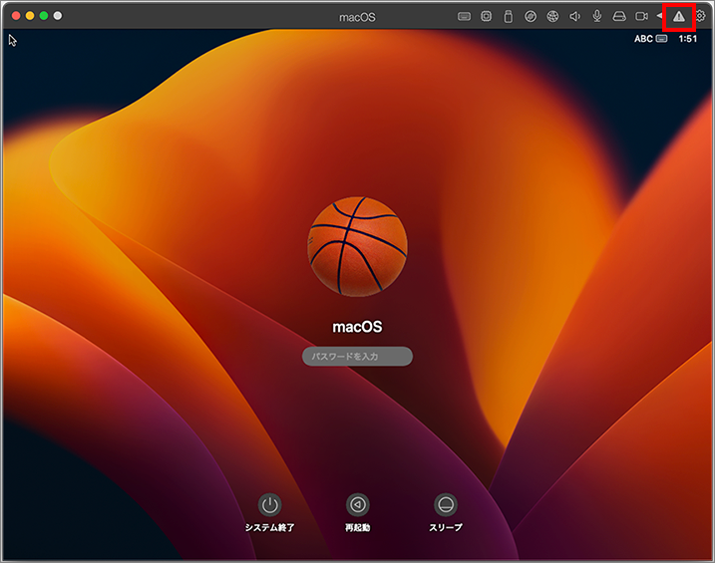Click the CD/DVD disc icon
The height and width of the screenshot is (563, 715).
[x=531, y=17]
